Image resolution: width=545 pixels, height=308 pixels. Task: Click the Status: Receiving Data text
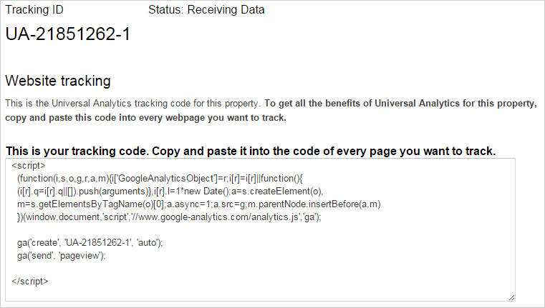tap(206, 10)
